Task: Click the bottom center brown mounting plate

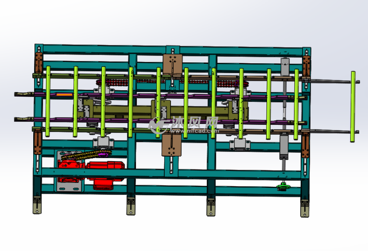Action: point(172,145)
